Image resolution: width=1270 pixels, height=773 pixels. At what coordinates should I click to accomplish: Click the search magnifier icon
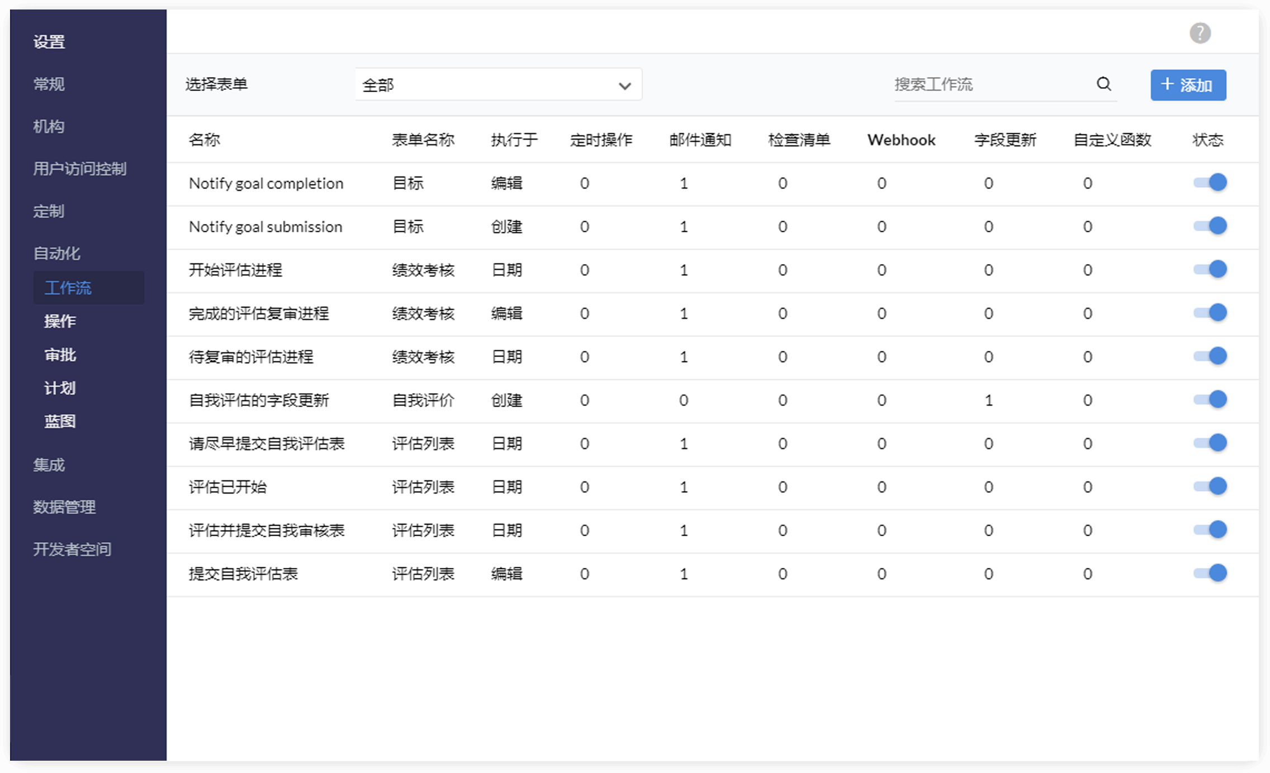1103,84
